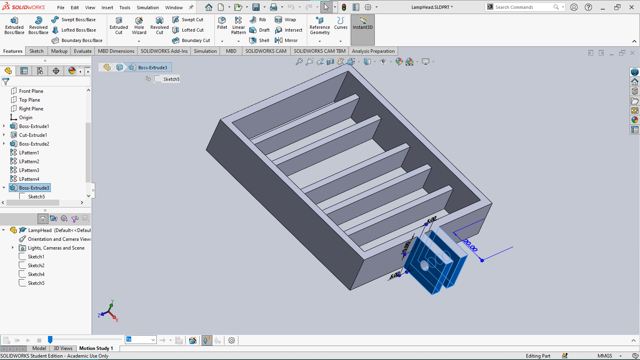The height and width of the screenshot is (360, 640).
Task: Expand Lights, Cameras and Scene node
Action: [x=13, y=248]
